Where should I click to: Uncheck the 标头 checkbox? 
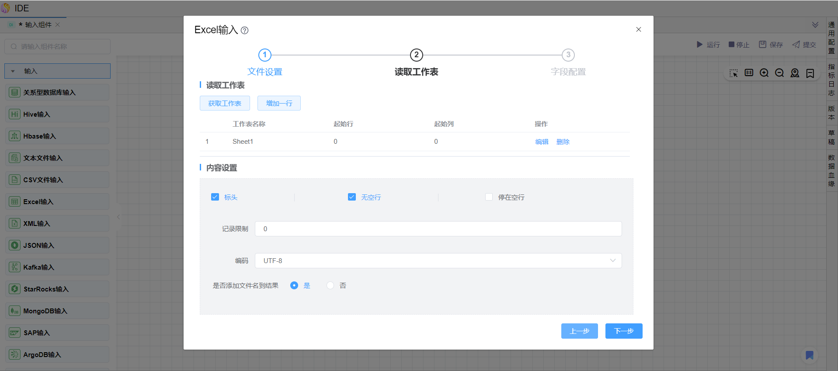[x=215, y=197]
